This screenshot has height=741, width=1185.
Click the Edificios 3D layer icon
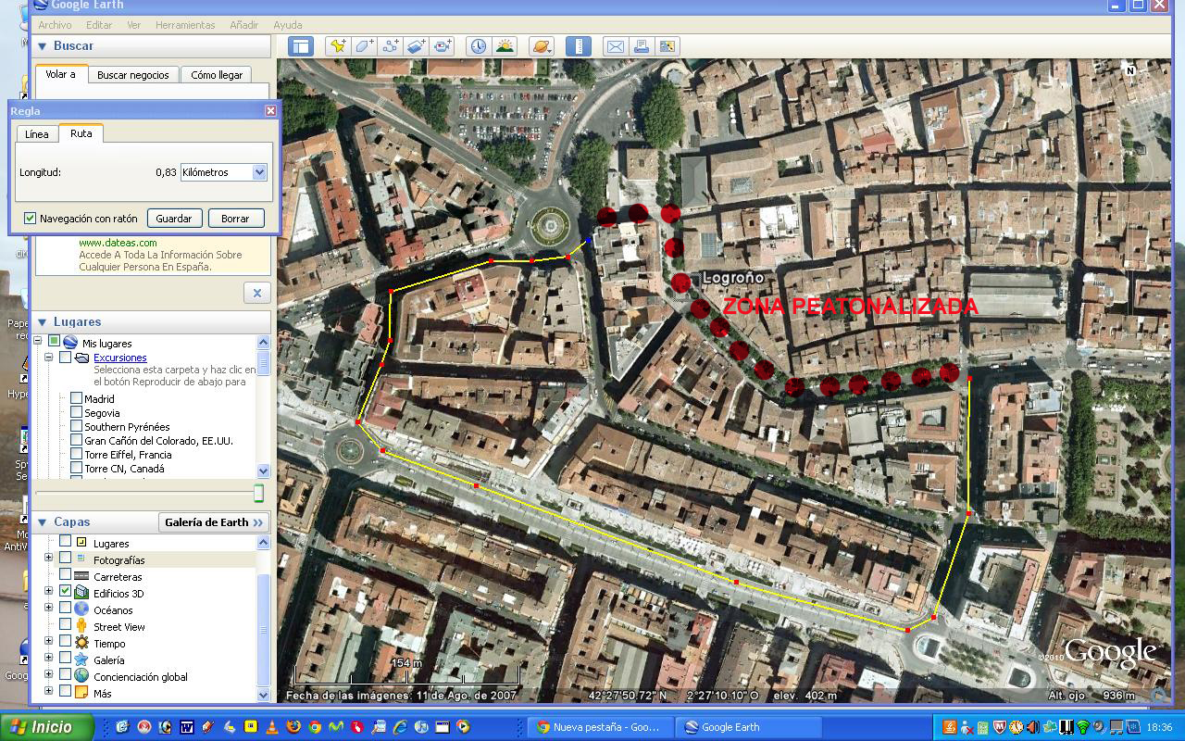[x=81, y=593]
